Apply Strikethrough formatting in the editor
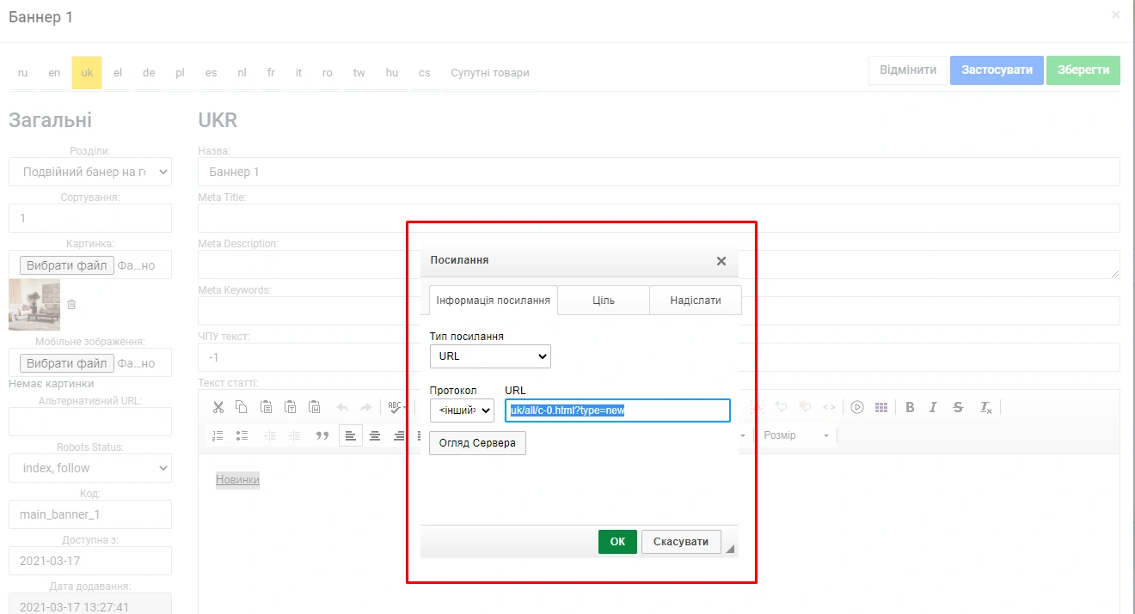Image resolution: width=1135 pixels, height=614 pixels. point(958,408)
